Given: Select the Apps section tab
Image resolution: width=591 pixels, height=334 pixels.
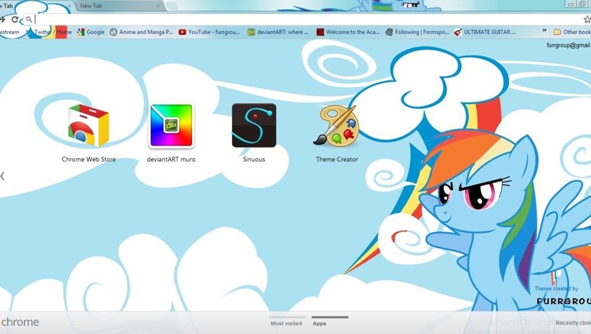Looking at the screenshot, I should click(320, 323).
